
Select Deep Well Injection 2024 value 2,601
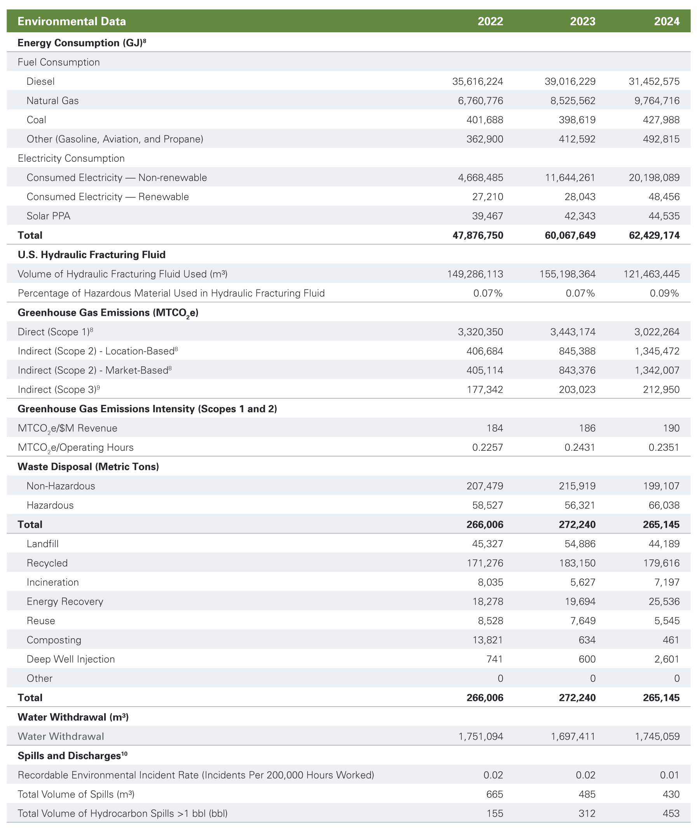667,659
